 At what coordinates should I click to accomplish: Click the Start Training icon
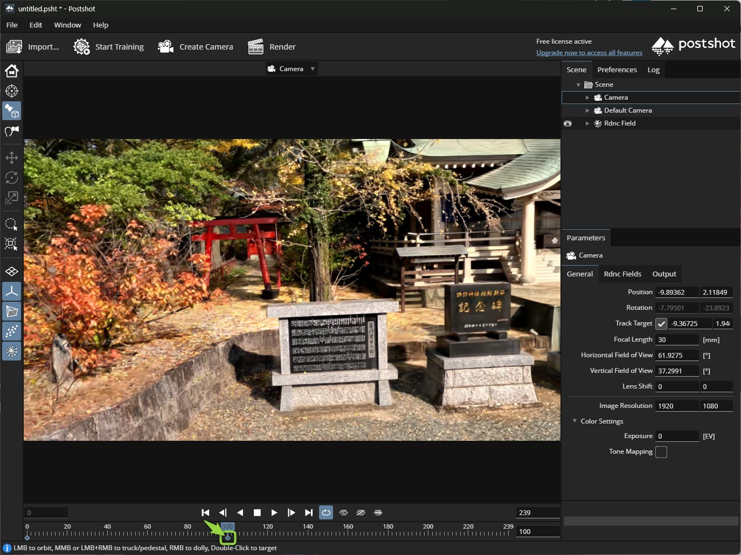point(81,47)
